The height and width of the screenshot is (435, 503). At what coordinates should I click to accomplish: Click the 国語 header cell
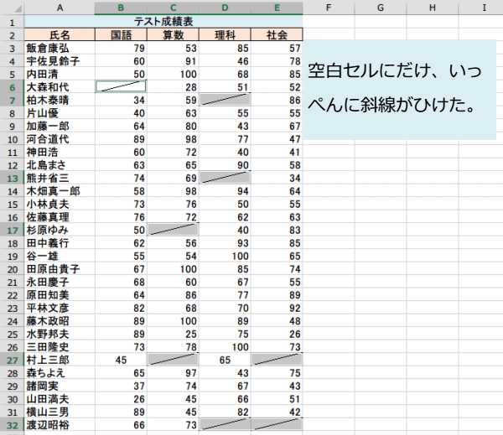(x=121, y=34)
